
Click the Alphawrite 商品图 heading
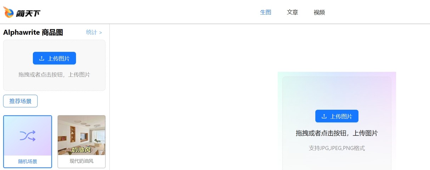pyautogui.click(x=33, y=33)
